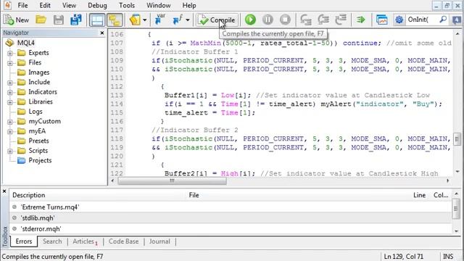Sort by the Line column header

[x=419, y=195]
